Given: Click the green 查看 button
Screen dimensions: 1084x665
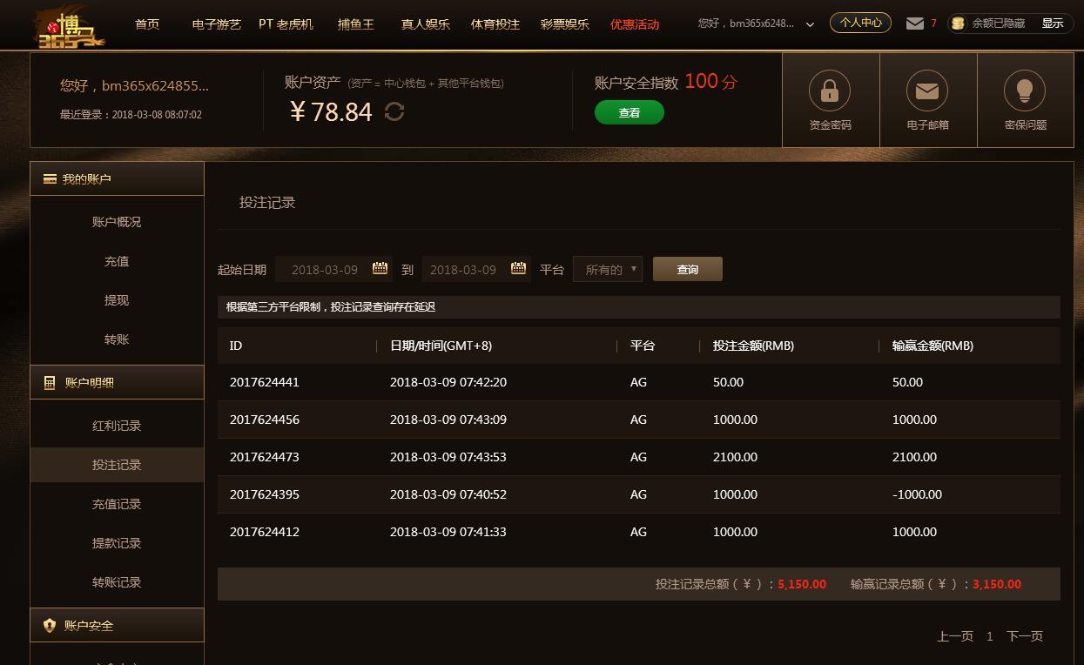Looking at the screenshot, I should point(629,112).
